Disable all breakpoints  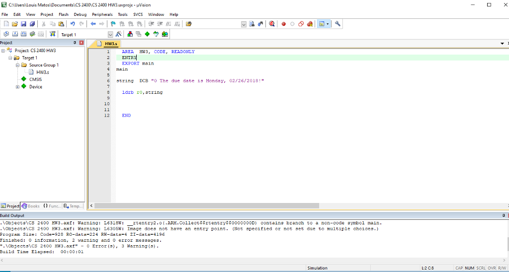(301, 24)
